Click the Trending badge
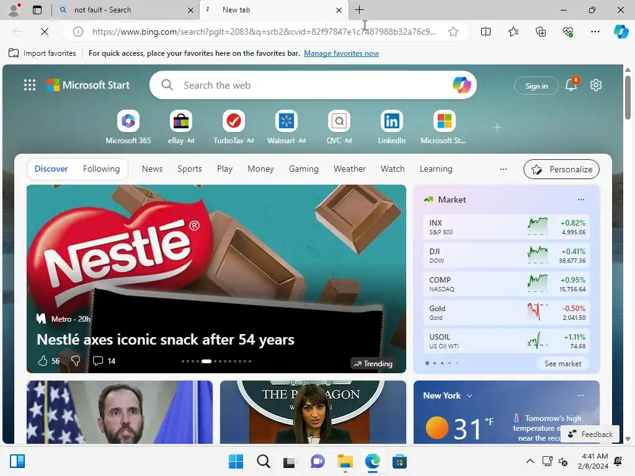This screenshot has width=635, height=476. point(373,363)
